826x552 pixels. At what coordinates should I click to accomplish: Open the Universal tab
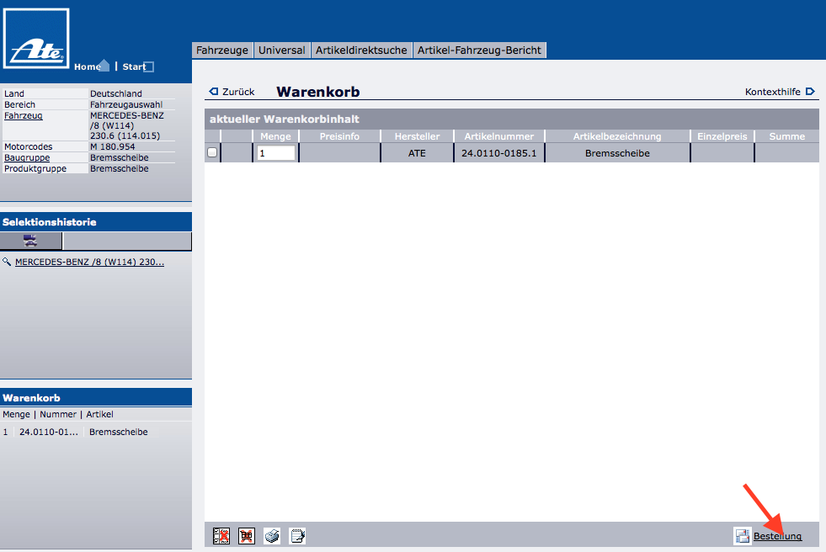[x=282, y=50]
